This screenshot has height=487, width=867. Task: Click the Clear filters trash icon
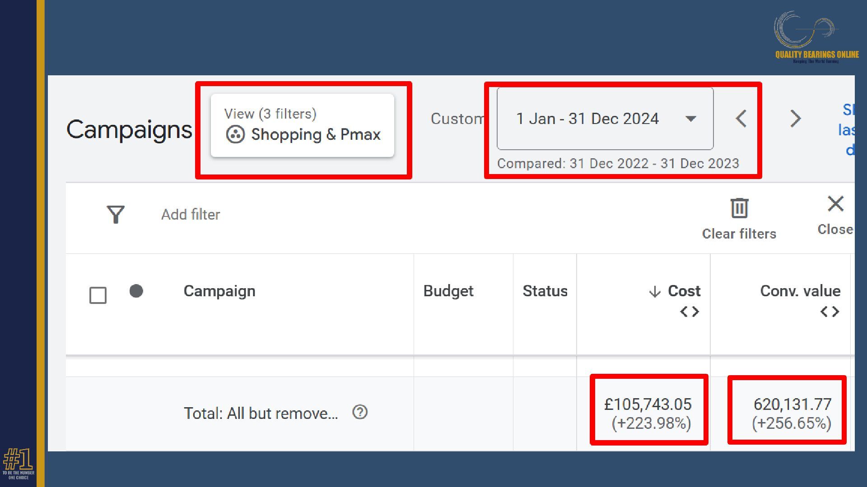(x=739, y=208)
